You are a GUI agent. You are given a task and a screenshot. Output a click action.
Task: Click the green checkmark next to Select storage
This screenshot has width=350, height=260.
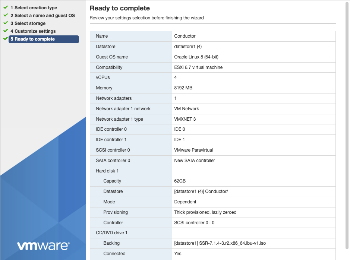(x=6, y=23)
